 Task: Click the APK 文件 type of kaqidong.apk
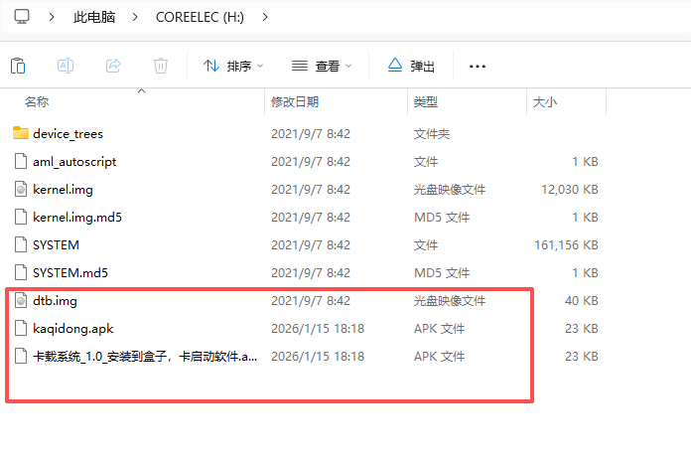(x=440, y=329)
